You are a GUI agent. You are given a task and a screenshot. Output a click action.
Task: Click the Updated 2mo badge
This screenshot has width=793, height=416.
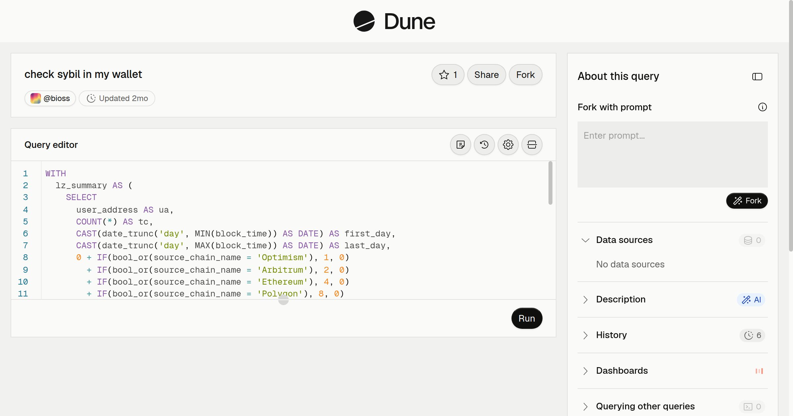[x=117, y=98]
